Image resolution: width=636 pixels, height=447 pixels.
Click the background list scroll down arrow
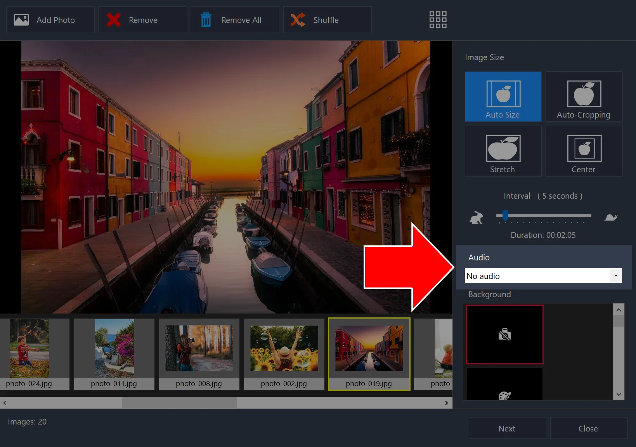(x=619, y=394)
